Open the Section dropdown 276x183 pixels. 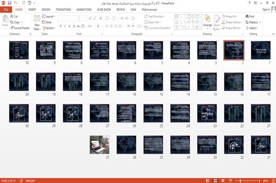coord(49,28)
